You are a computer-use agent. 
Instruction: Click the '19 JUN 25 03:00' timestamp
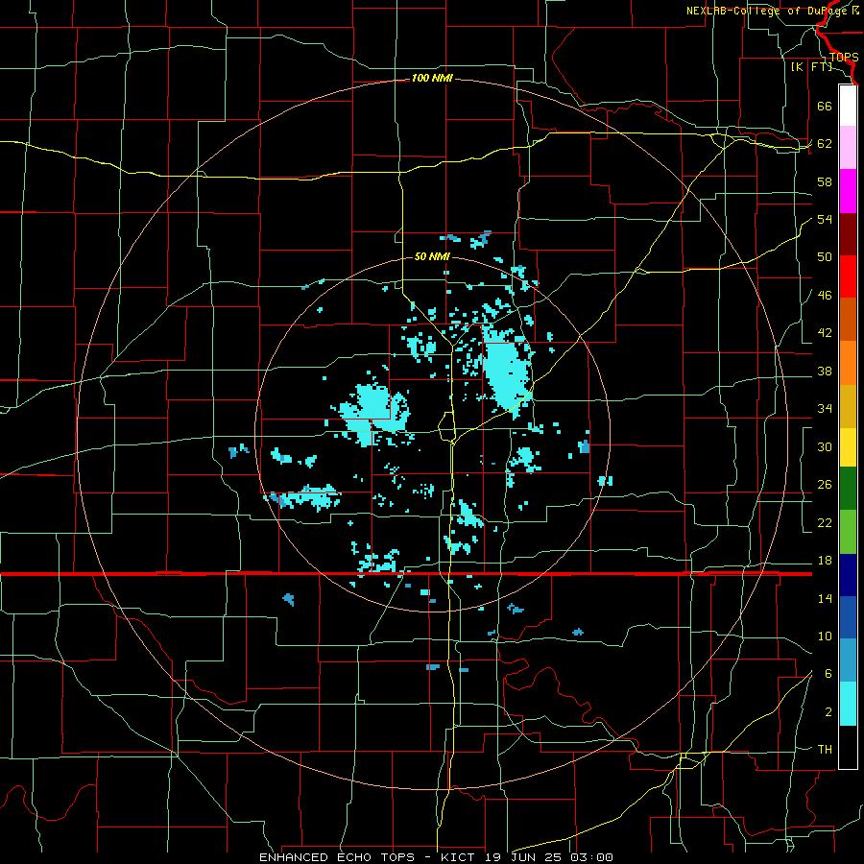pyautogui.click(x=549, y=857)
